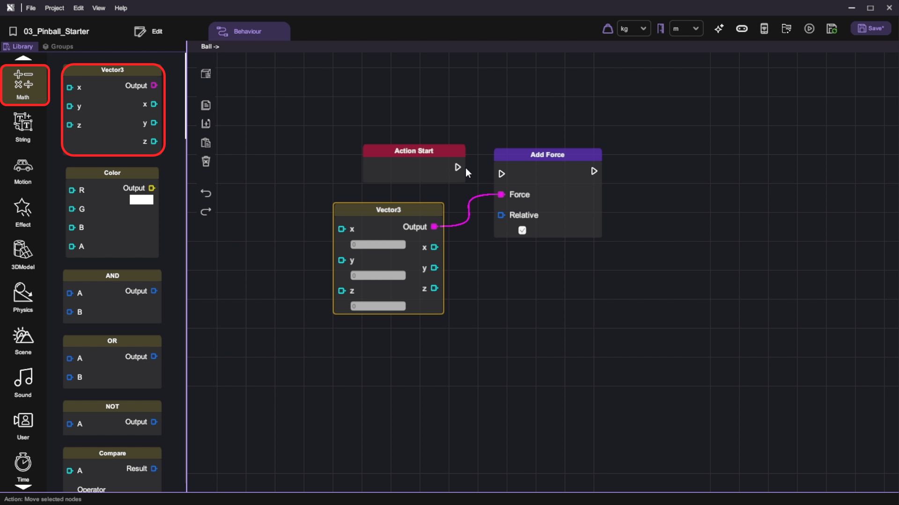Click the play preview icon in toolbar

pyautogui.click(x=809, y=29)
